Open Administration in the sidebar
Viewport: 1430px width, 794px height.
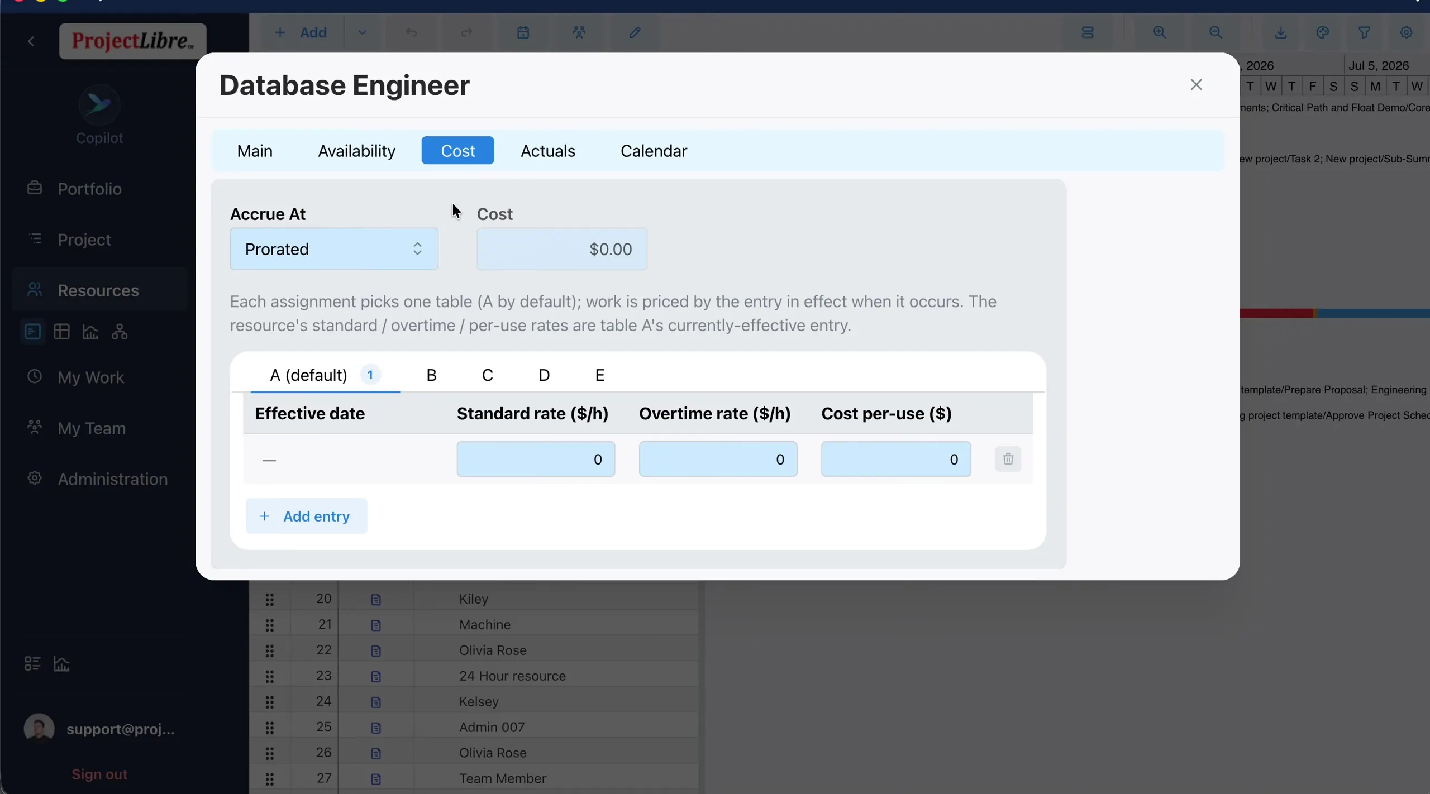click(112, 479)
